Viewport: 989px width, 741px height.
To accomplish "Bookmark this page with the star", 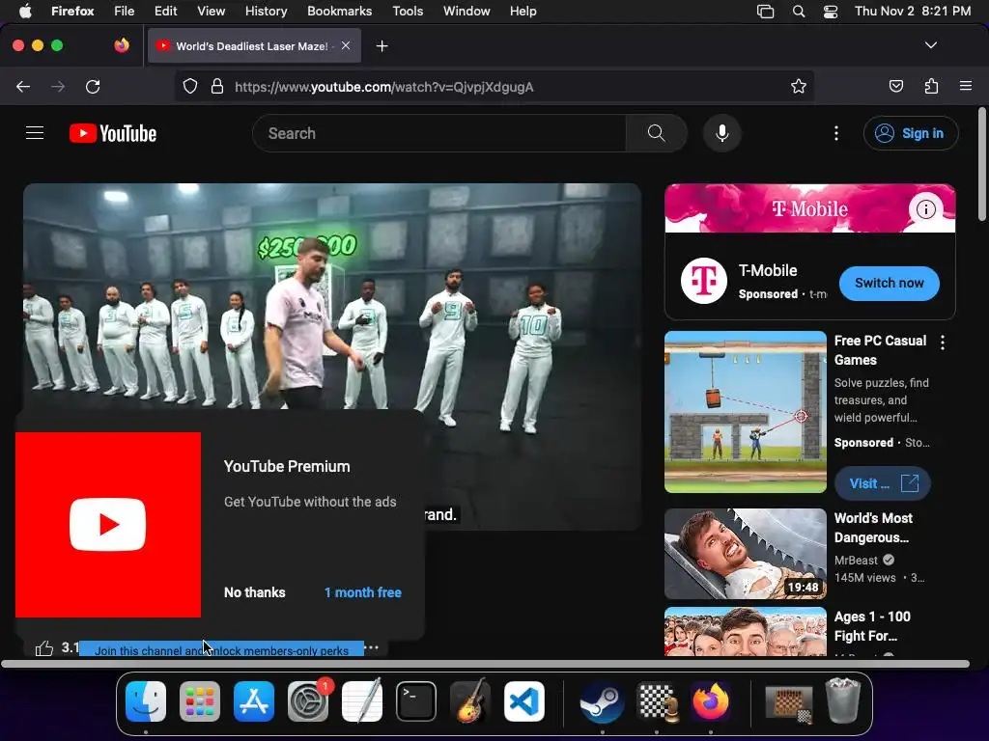I will 799,86.
